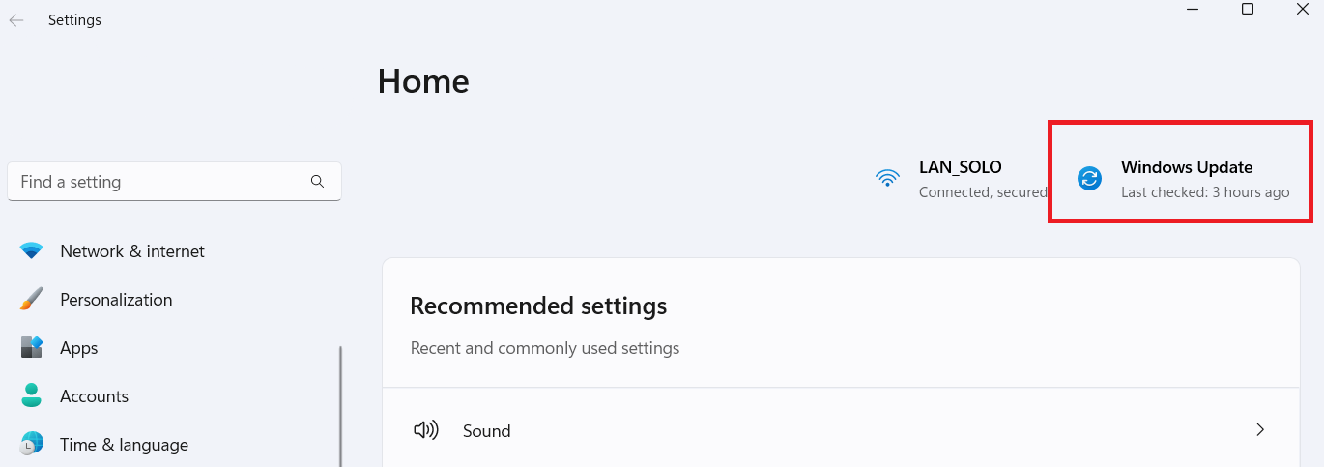Viewport: 1324px width, 467px height.
Task: Click the sidebar vertical scrollbar
Action: click(x=340, y=406)
